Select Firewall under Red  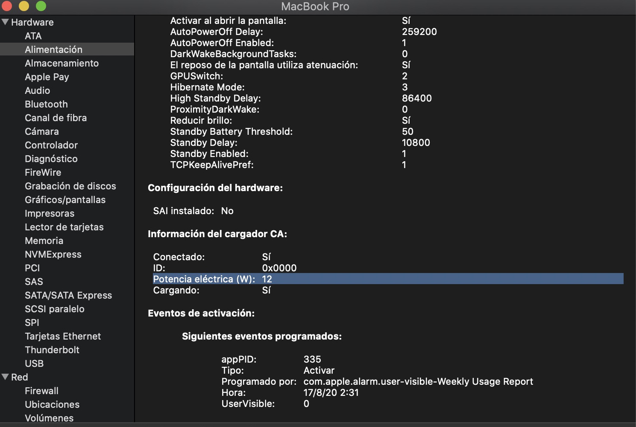[42, 391]
